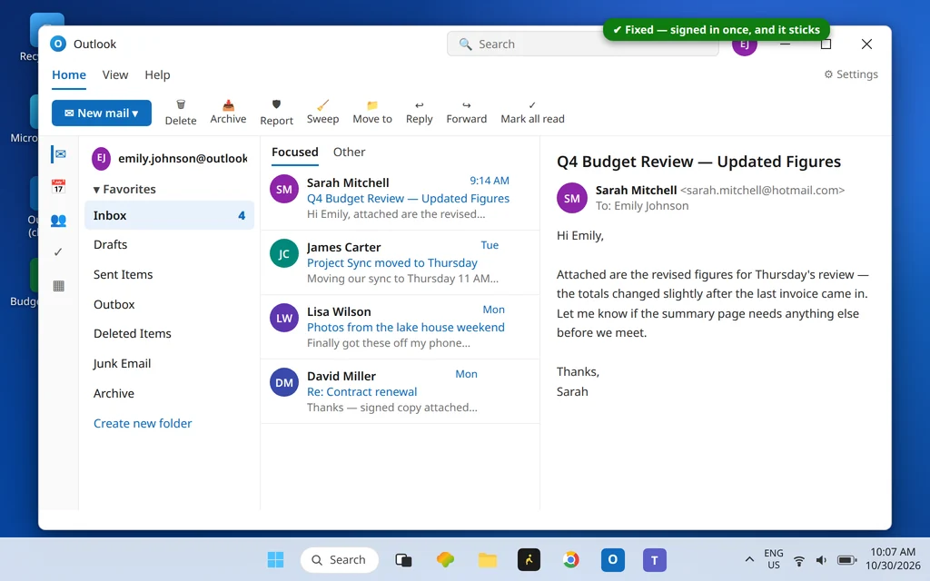Image resolution: width=930 pixels, height=581 pixels.
Task: Open the To Do checkmark icon
Action: pos(58,252)
